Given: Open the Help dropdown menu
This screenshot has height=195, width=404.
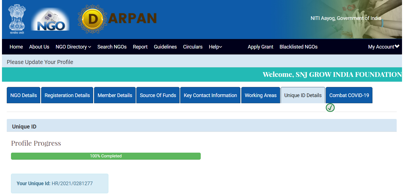Looking at the screenshot, I should (x=215, y=47).
